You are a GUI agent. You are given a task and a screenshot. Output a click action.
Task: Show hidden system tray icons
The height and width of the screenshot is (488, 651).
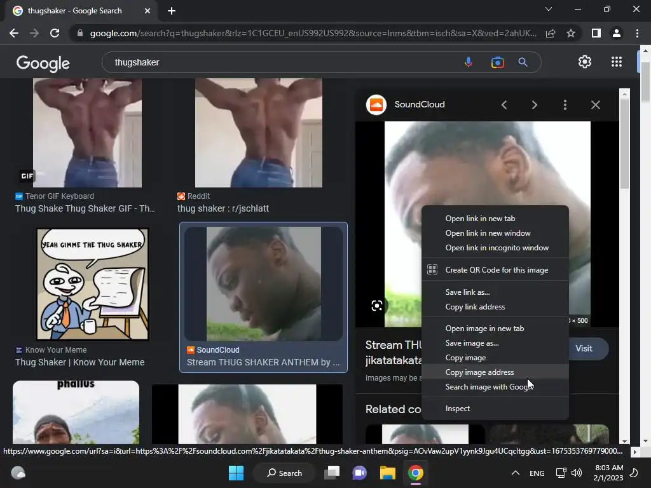[515, 473]
